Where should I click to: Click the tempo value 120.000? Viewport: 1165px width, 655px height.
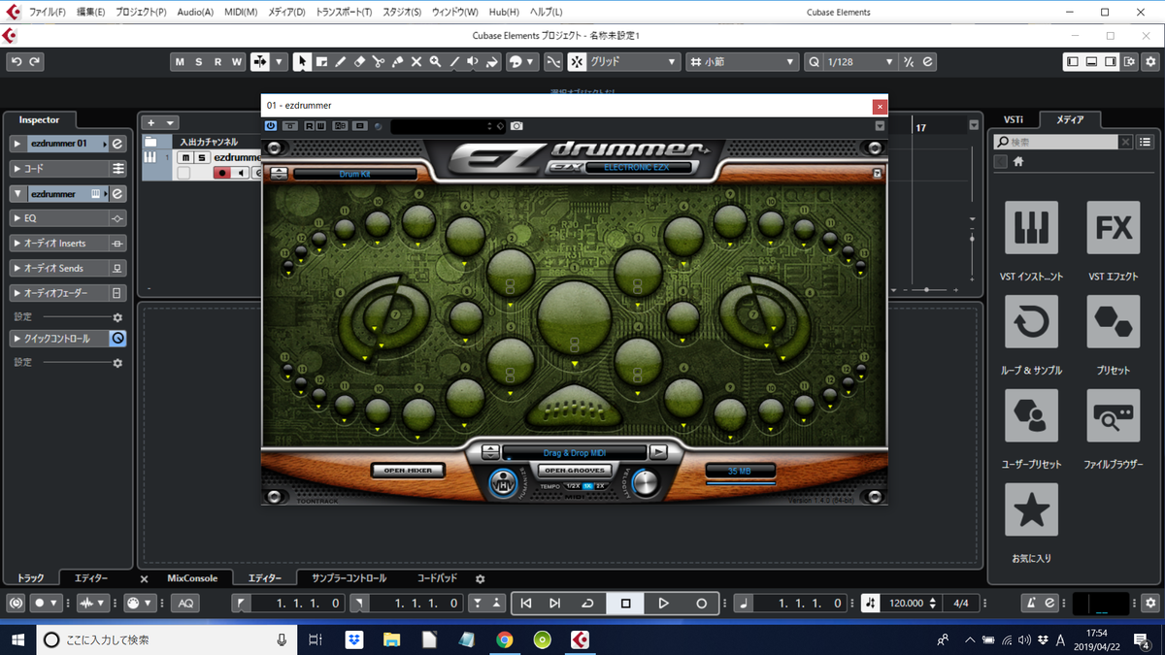[x=906, y=603]
